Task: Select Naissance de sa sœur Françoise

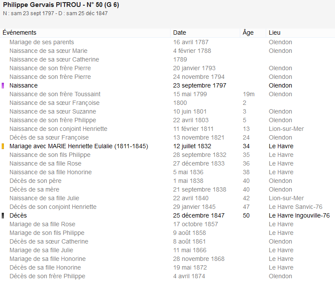Action: click(x=167, y=103)
